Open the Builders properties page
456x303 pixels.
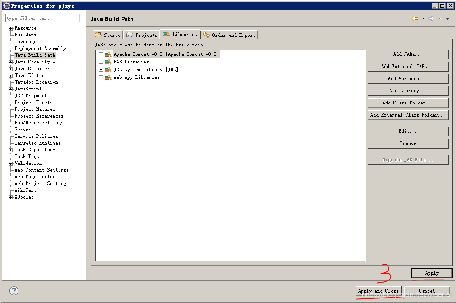pyautogui.click(x=26, y=35)
